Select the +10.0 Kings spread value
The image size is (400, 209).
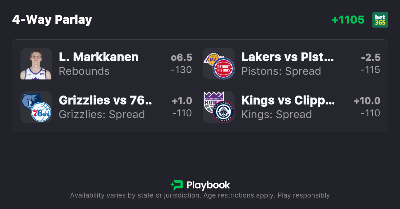(x=367, y=101)
